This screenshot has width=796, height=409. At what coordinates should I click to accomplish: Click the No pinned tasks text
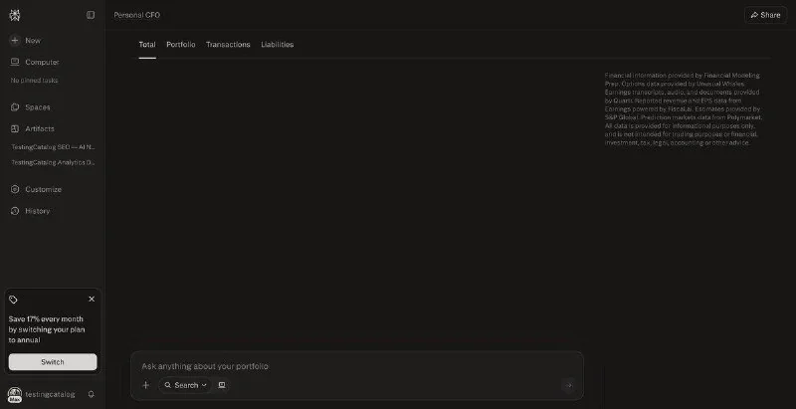click(35, 81)
